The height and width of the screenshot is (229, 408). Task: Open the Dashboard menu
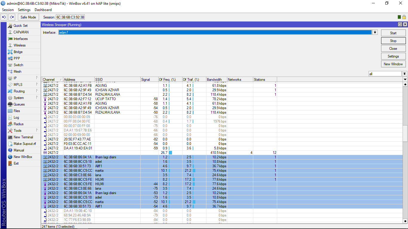tap(43, 10)
